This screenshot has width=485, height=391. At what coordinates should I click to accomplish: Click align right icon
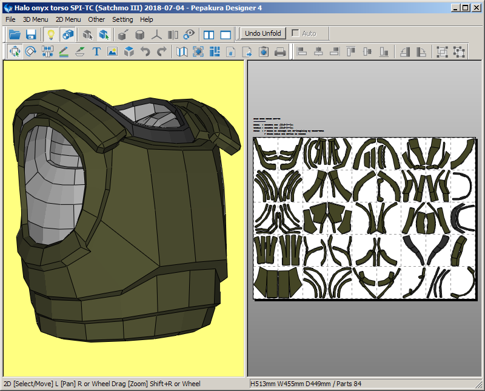335,52
